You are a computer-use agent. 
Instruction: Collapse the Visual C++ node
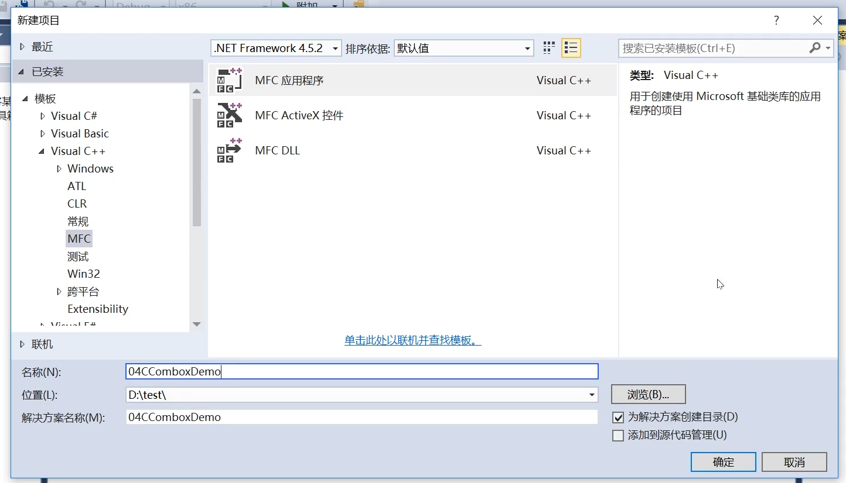coord(42,151)
